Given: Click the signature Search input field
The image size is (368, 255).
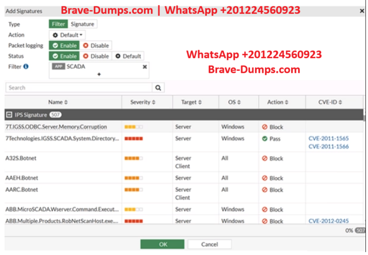Looking at the screenshot, I should (x=79, y=88).
